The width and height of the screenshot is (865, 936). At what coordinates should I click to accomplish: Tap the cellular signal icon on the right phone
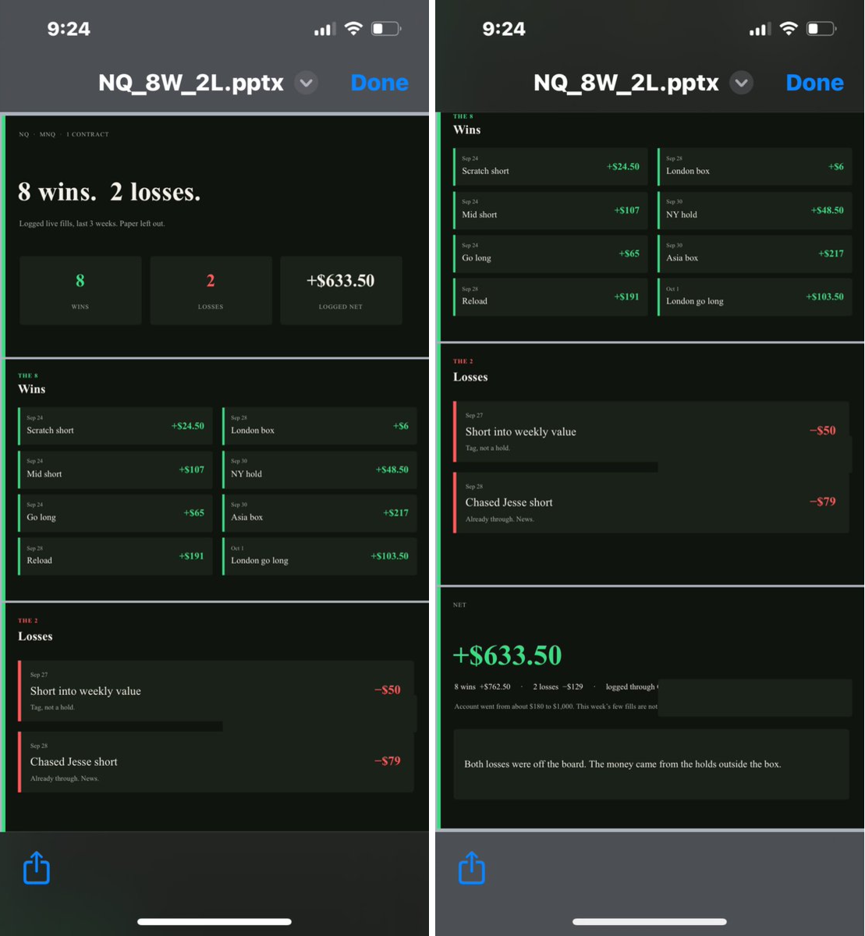point(760,30)
